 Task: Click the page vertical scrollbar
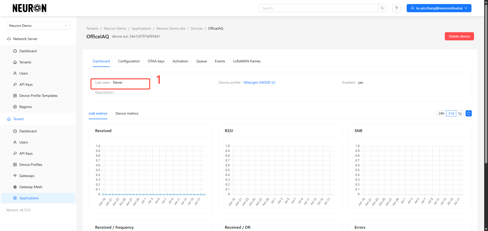click(486, 84)
